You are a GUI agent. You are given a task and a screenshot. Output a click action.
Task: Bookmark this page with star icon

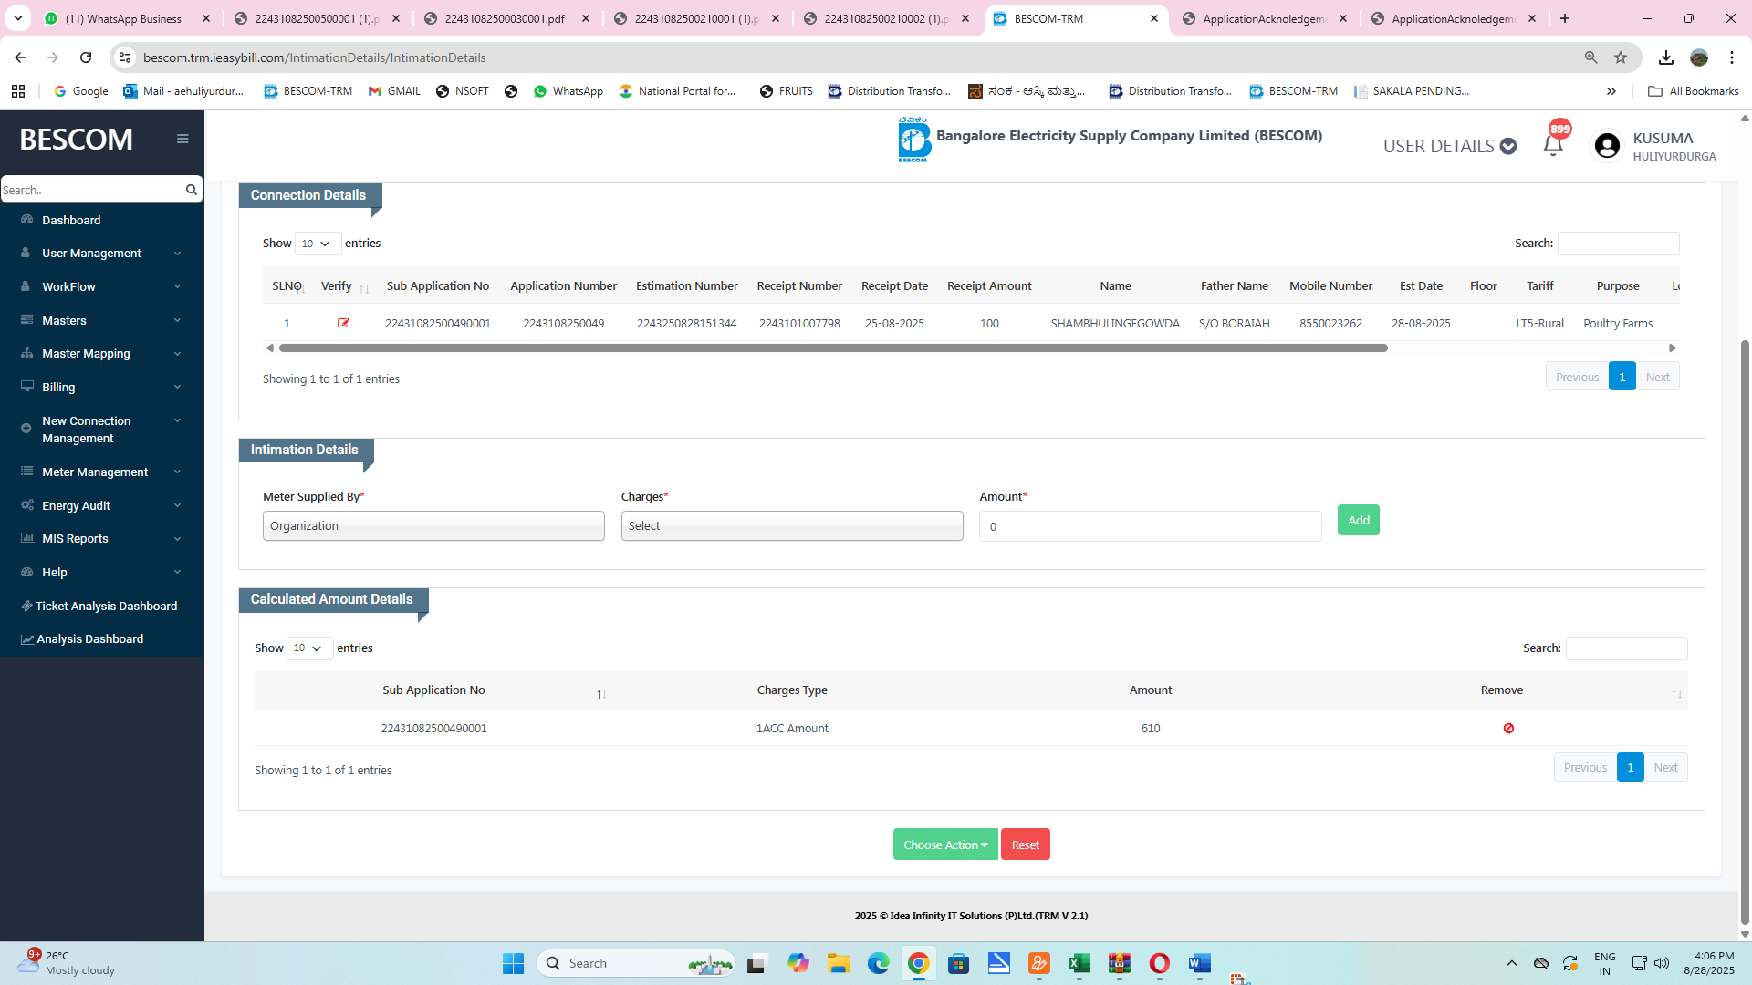coord(1621,57)
